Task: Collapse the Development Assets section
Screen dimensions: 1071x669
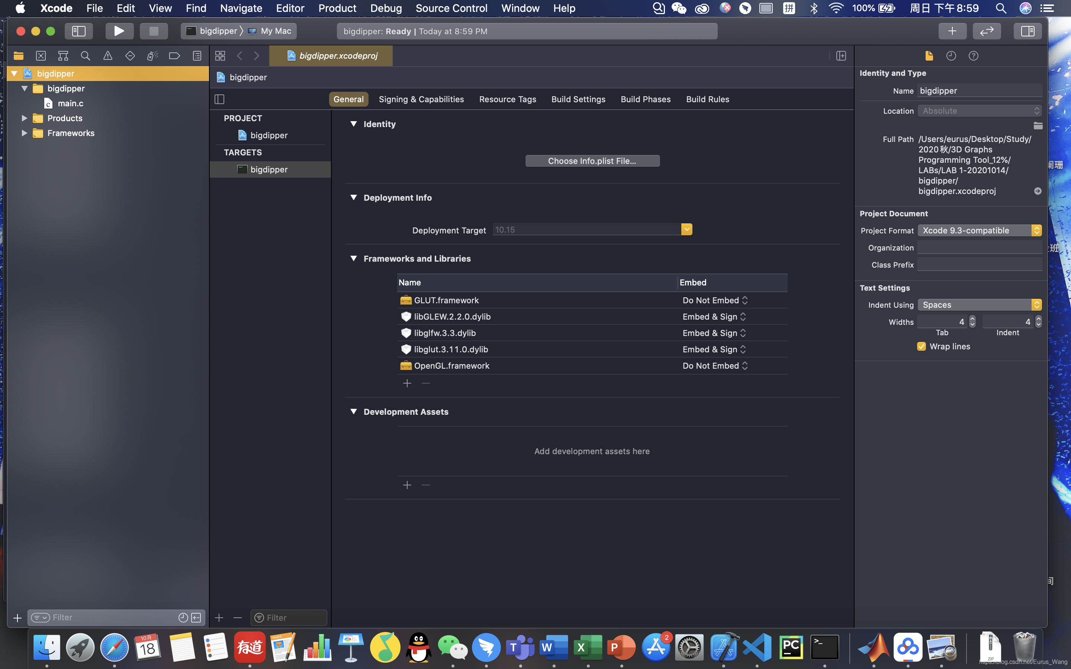Action: (x=354, y=411)
